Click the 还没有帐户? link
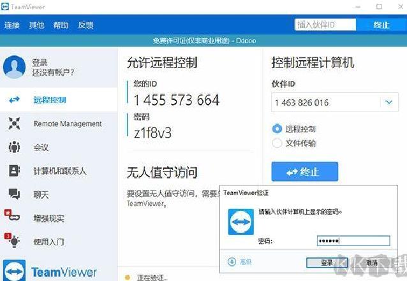Viewport: 407px width, 281px height. (x=53, y=73)
